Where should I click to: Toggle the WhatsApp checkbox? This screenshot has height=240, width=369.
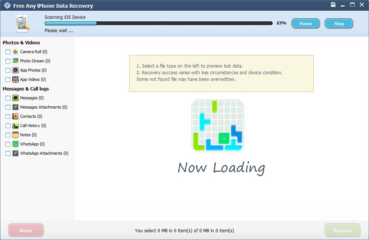pyautogui.click(x=8, y=144)
